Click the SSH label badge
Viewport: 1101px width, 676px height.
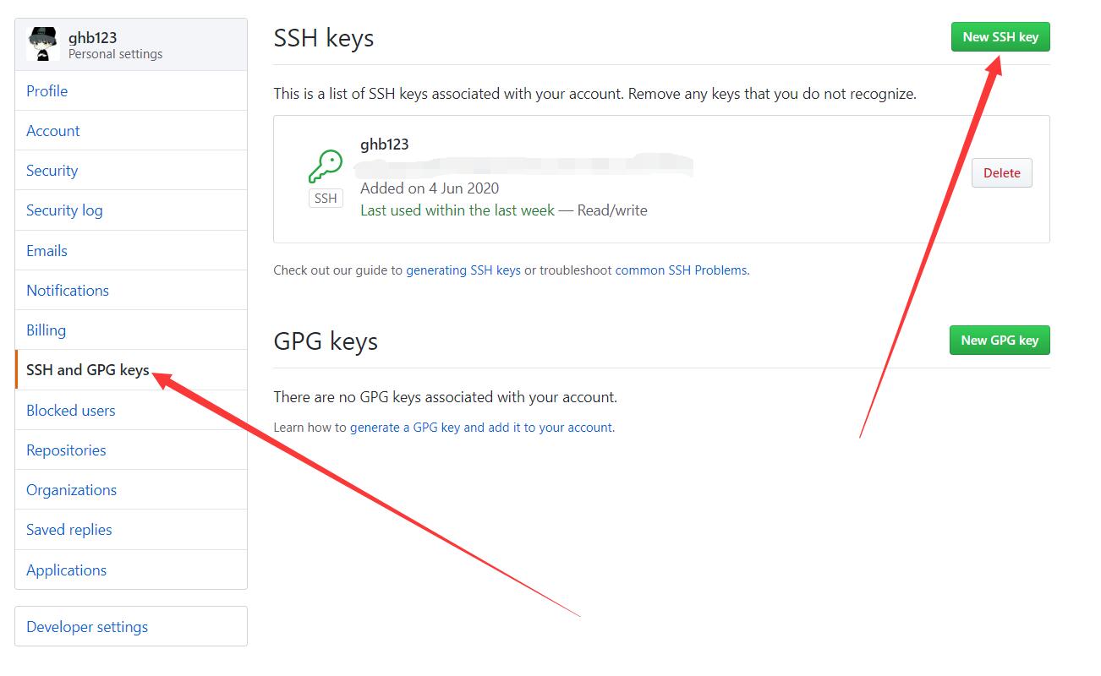pyautogui.click(x=326, y=199)
